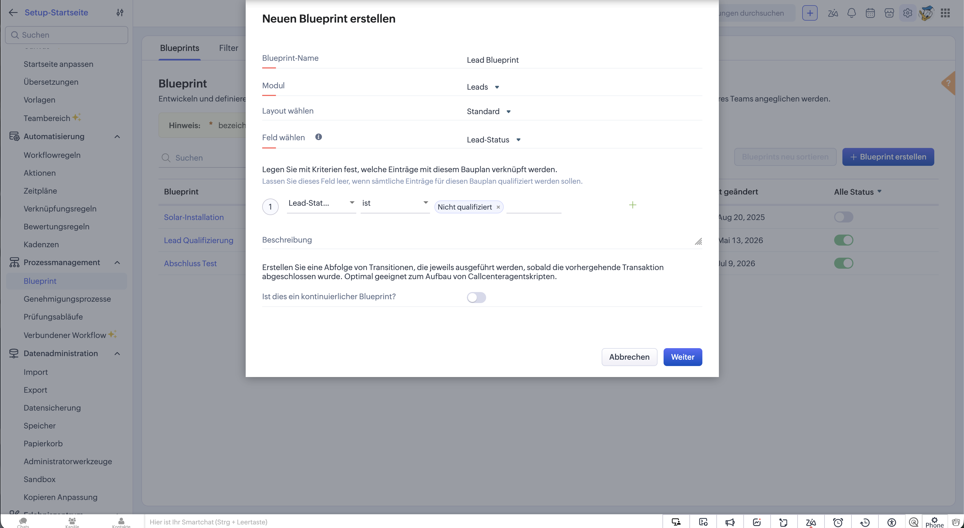Click the chart activity icon in bottom bar
The width and height of the screenshot is (964, 528).
pos(757,522)
